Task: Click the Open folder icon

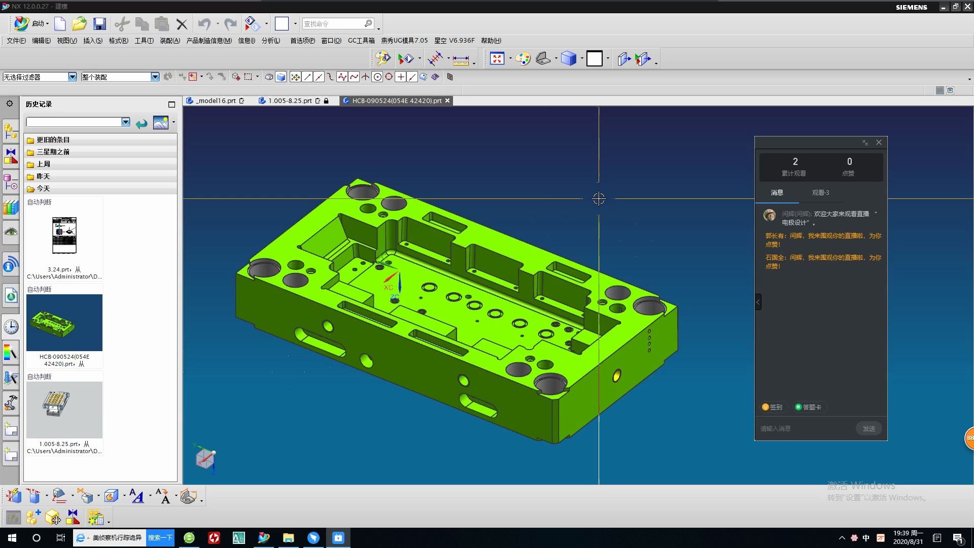Action: click(x=79, y=24)
